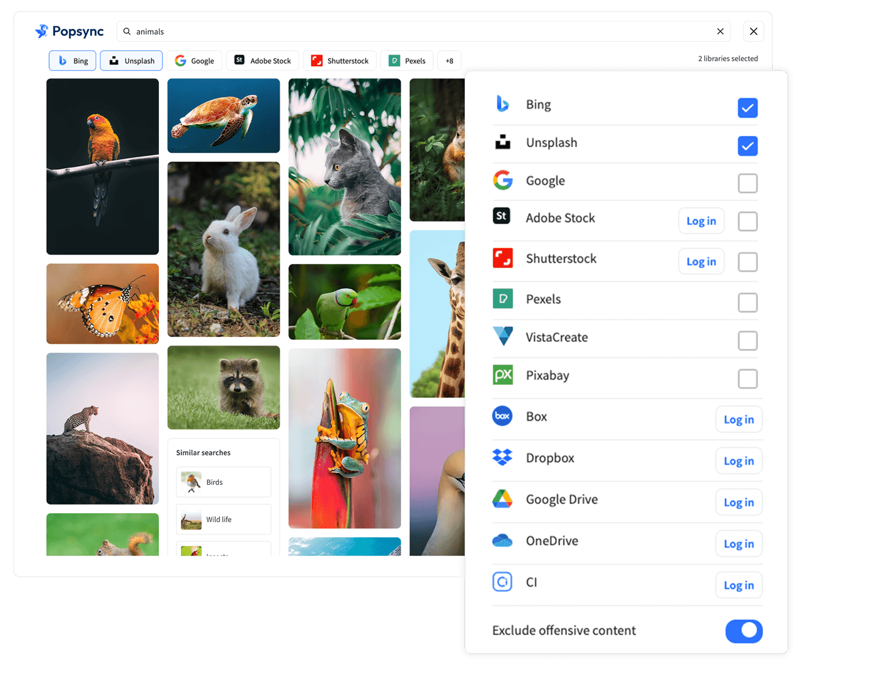The height and width of the screenshot is (688, 882).
Task: Uncheck the Bing library checkbox
Action: (747, 108)
